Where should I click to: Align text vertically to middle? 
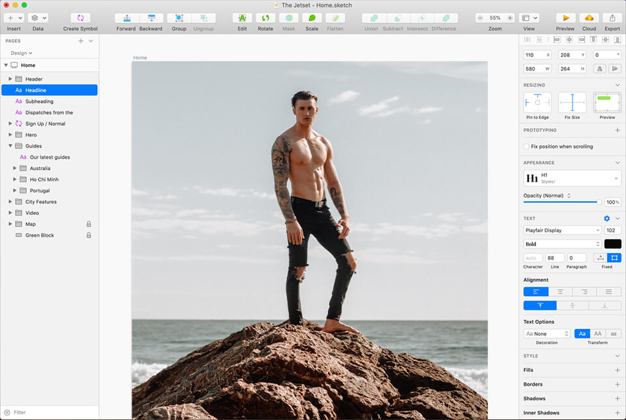572,305
